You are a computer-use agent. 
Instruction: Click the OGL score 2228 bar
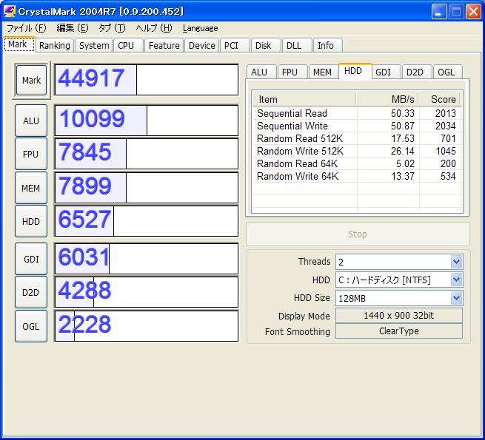point(147,326)
